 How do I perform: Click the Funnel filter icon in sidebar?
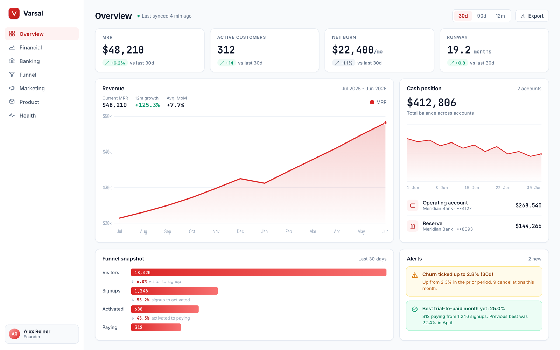[12, 75]
